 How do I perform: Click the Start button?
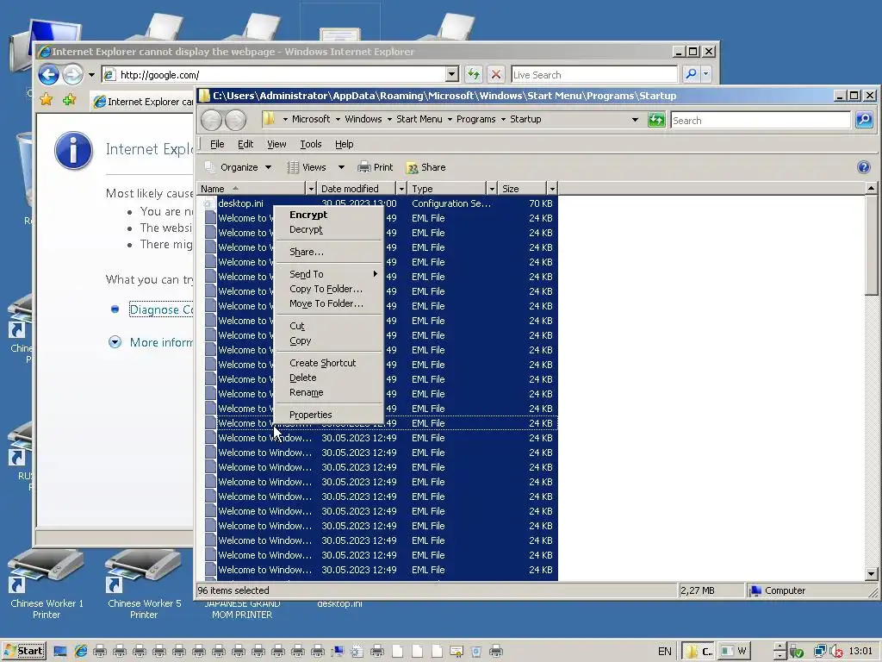(x=24, y=652)
